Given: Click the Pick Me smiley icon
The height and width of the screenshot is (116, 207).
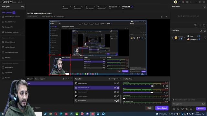Looking at the screenshot, I should (3, 78).
